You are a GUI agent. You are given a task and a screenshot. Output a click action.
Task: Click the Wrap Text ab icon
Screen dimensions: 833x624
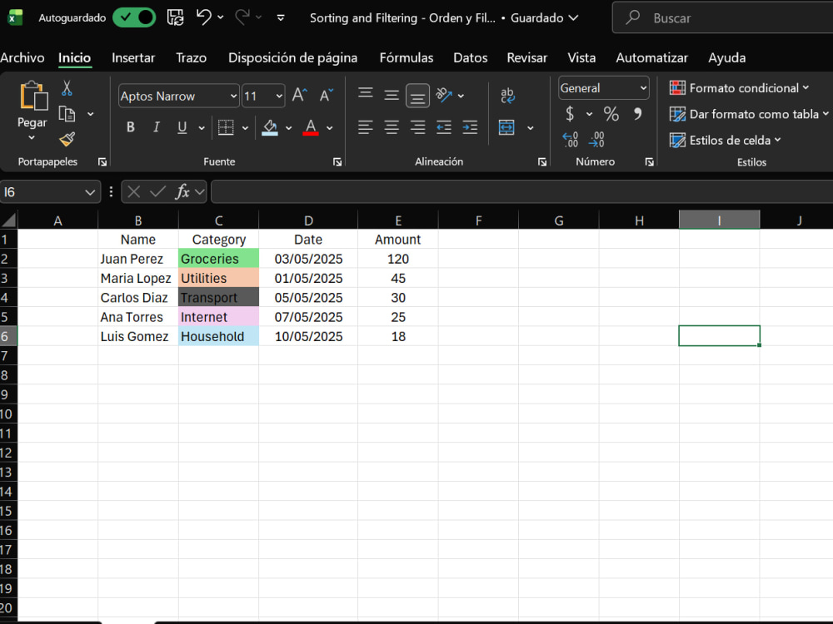tap(507, 96)
